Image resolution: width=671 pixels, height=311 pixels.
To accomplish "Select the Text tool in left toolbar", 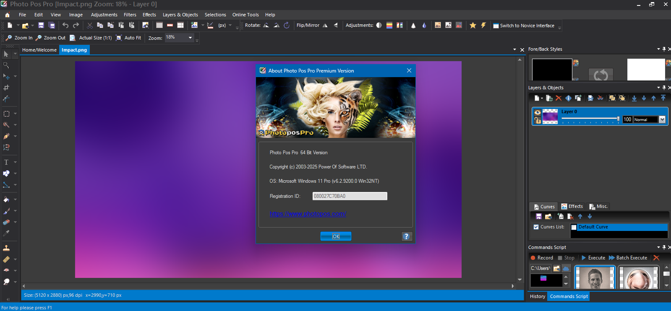I will tap(6, 162).
